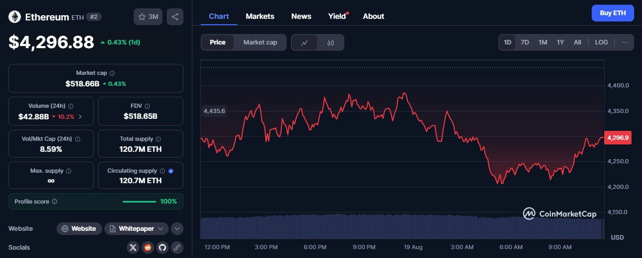The image size is (642, 258).
Task: Open chart more options (three dots)
Action: click(625, 42)
